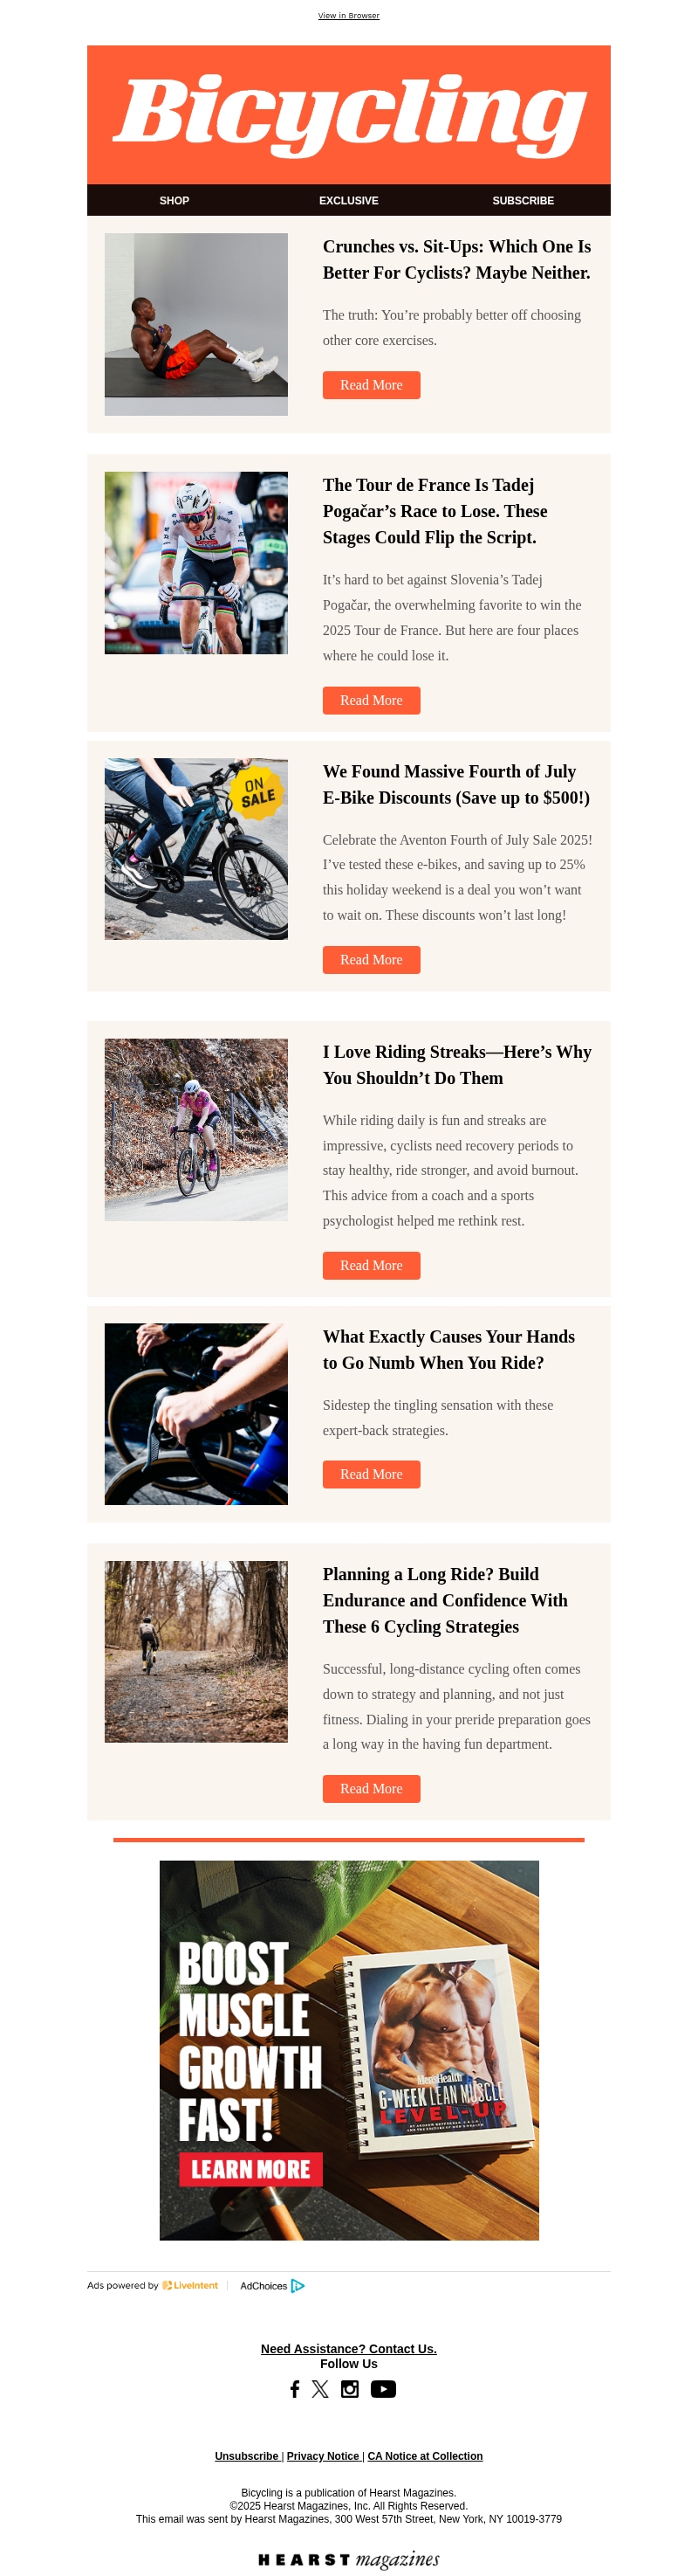This screenshot has height=2576, width=698.
Task: Open the YouTube social icon
Action: point(383,2389)
